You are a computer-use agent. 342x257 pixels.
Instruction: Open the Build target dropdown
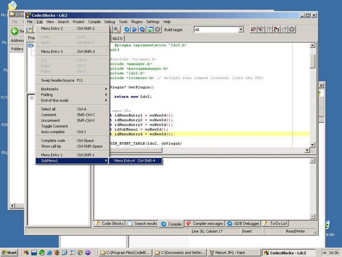[241, 30]
